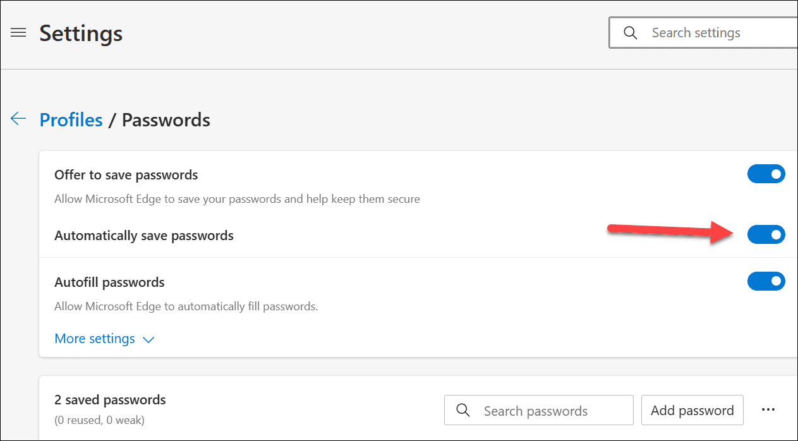This screenshot has width=798, height=441.
Task: Open the Settings hamburger menu
Action: pos(18,32)
